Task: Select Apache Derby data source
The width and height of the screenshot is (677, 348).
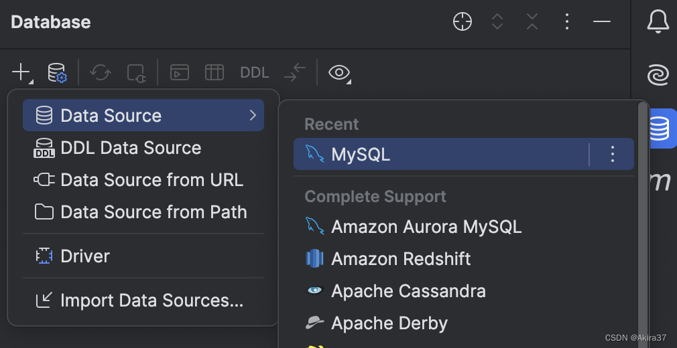Action: (464, 323)
